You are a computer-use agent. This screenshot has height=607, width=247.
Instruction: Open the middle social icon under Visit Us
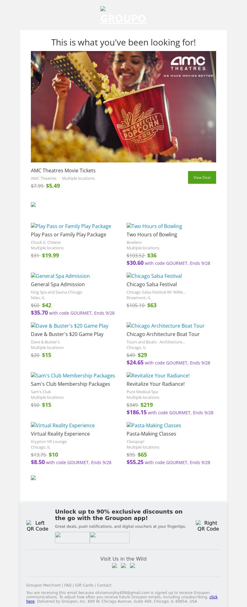pyautogui.click(x=124, y=566)
